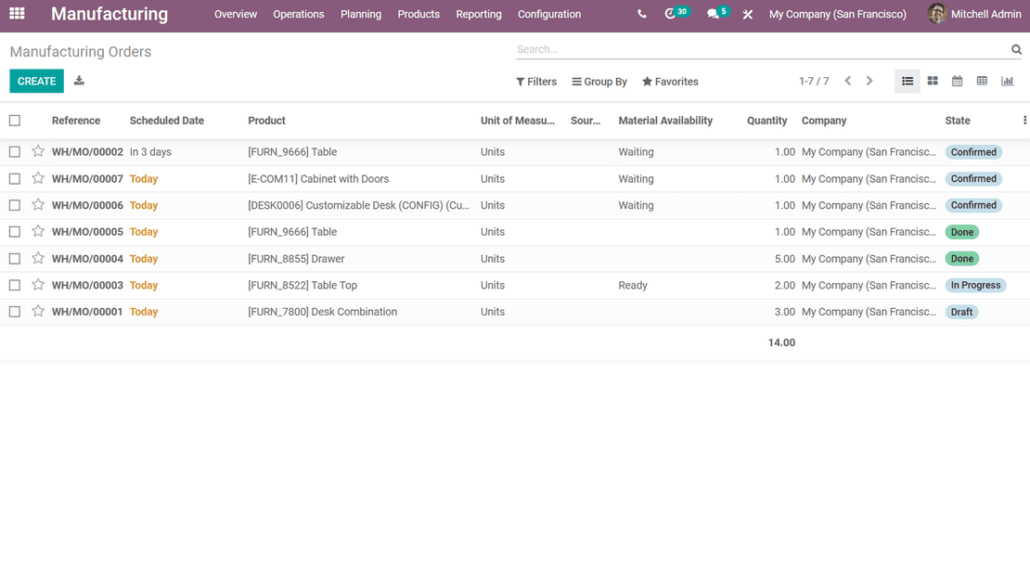The width and height of the screenshot is (1030, 579).
Task: Tick the checkbox for WH/MO/00002
Action: click(x=15, y=152)
